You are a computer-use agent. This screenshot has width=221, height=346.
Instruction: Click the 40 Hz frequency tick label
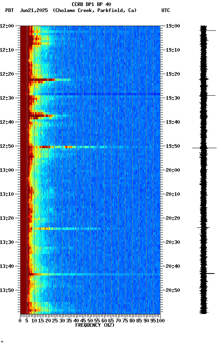pos(76,321)
